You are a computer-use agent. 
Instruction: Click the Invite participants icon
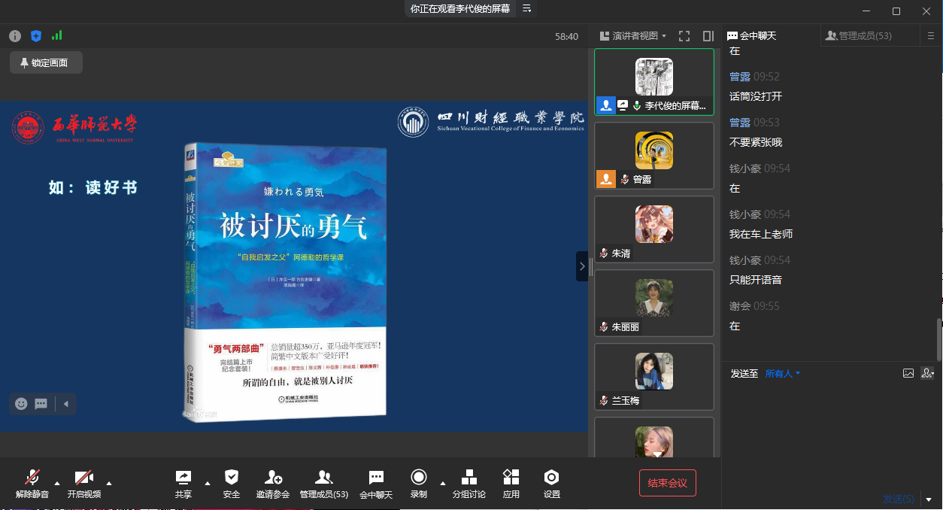(x=272, y=478)
